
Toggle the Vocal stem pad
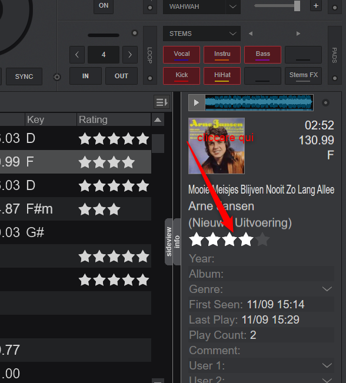tap(182, 55)
